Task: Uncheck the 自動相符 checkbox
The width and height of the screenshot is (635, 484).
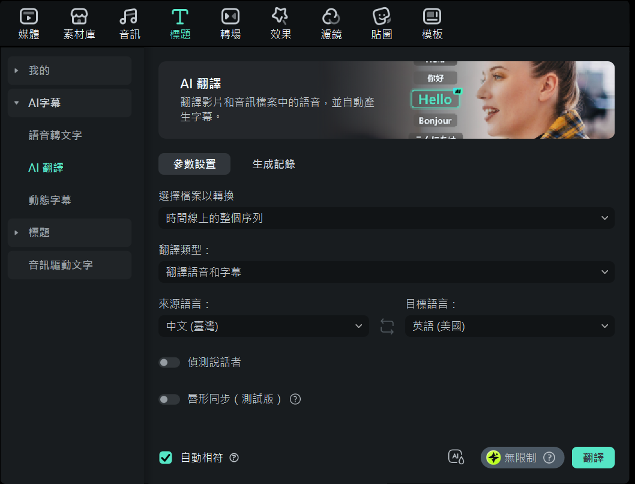Action: pos(166,458)
